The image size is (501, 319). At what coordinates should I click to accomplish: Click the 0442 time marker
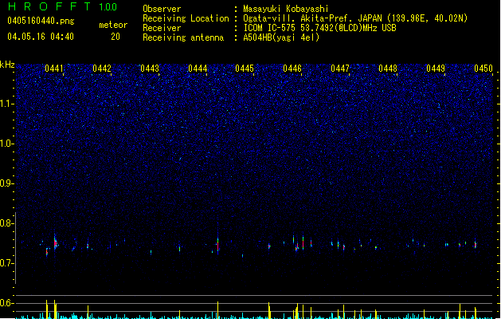coord(102,69)
